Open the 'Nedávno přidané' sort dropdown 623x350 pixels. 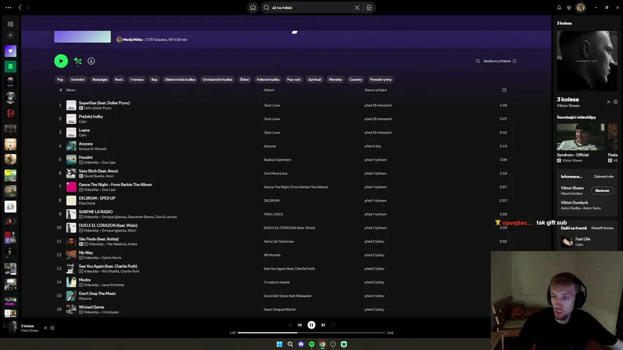tap(500, 61)
